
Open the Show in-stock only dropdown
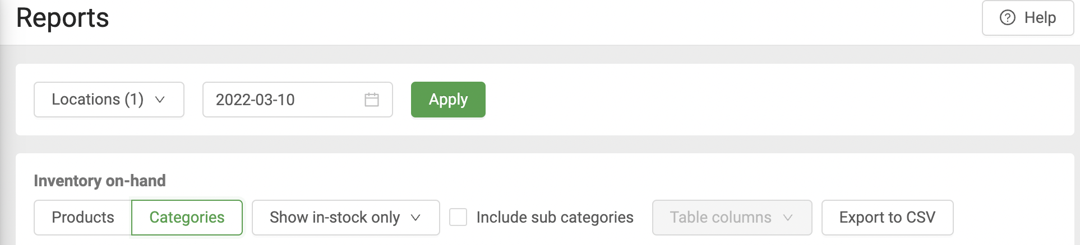345,218
